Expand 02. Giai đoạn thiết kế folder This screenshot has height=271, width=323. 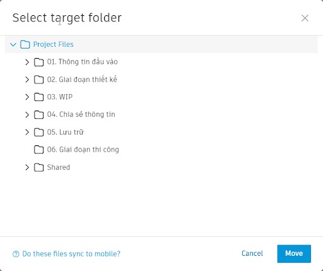coord(27,80)
